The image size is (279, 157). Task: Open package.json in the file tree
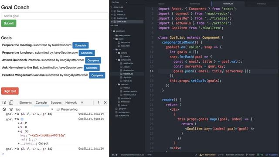click(124, 112)
